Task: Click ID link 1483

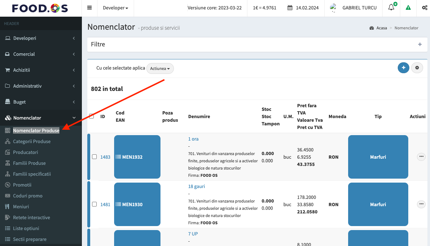Action: (105, 157)
